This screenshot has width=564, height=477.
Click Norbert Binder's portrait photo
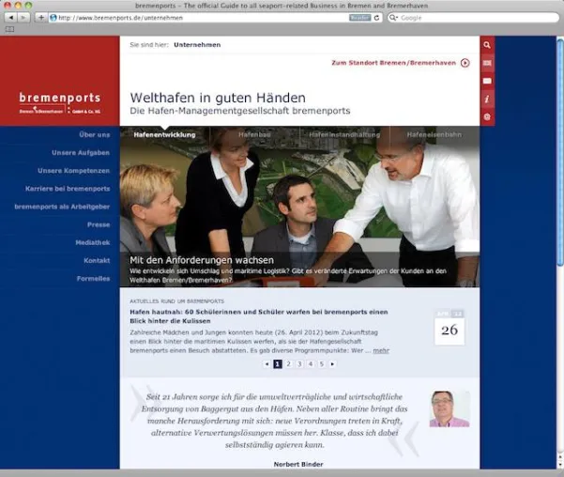(x=450, y=409)
